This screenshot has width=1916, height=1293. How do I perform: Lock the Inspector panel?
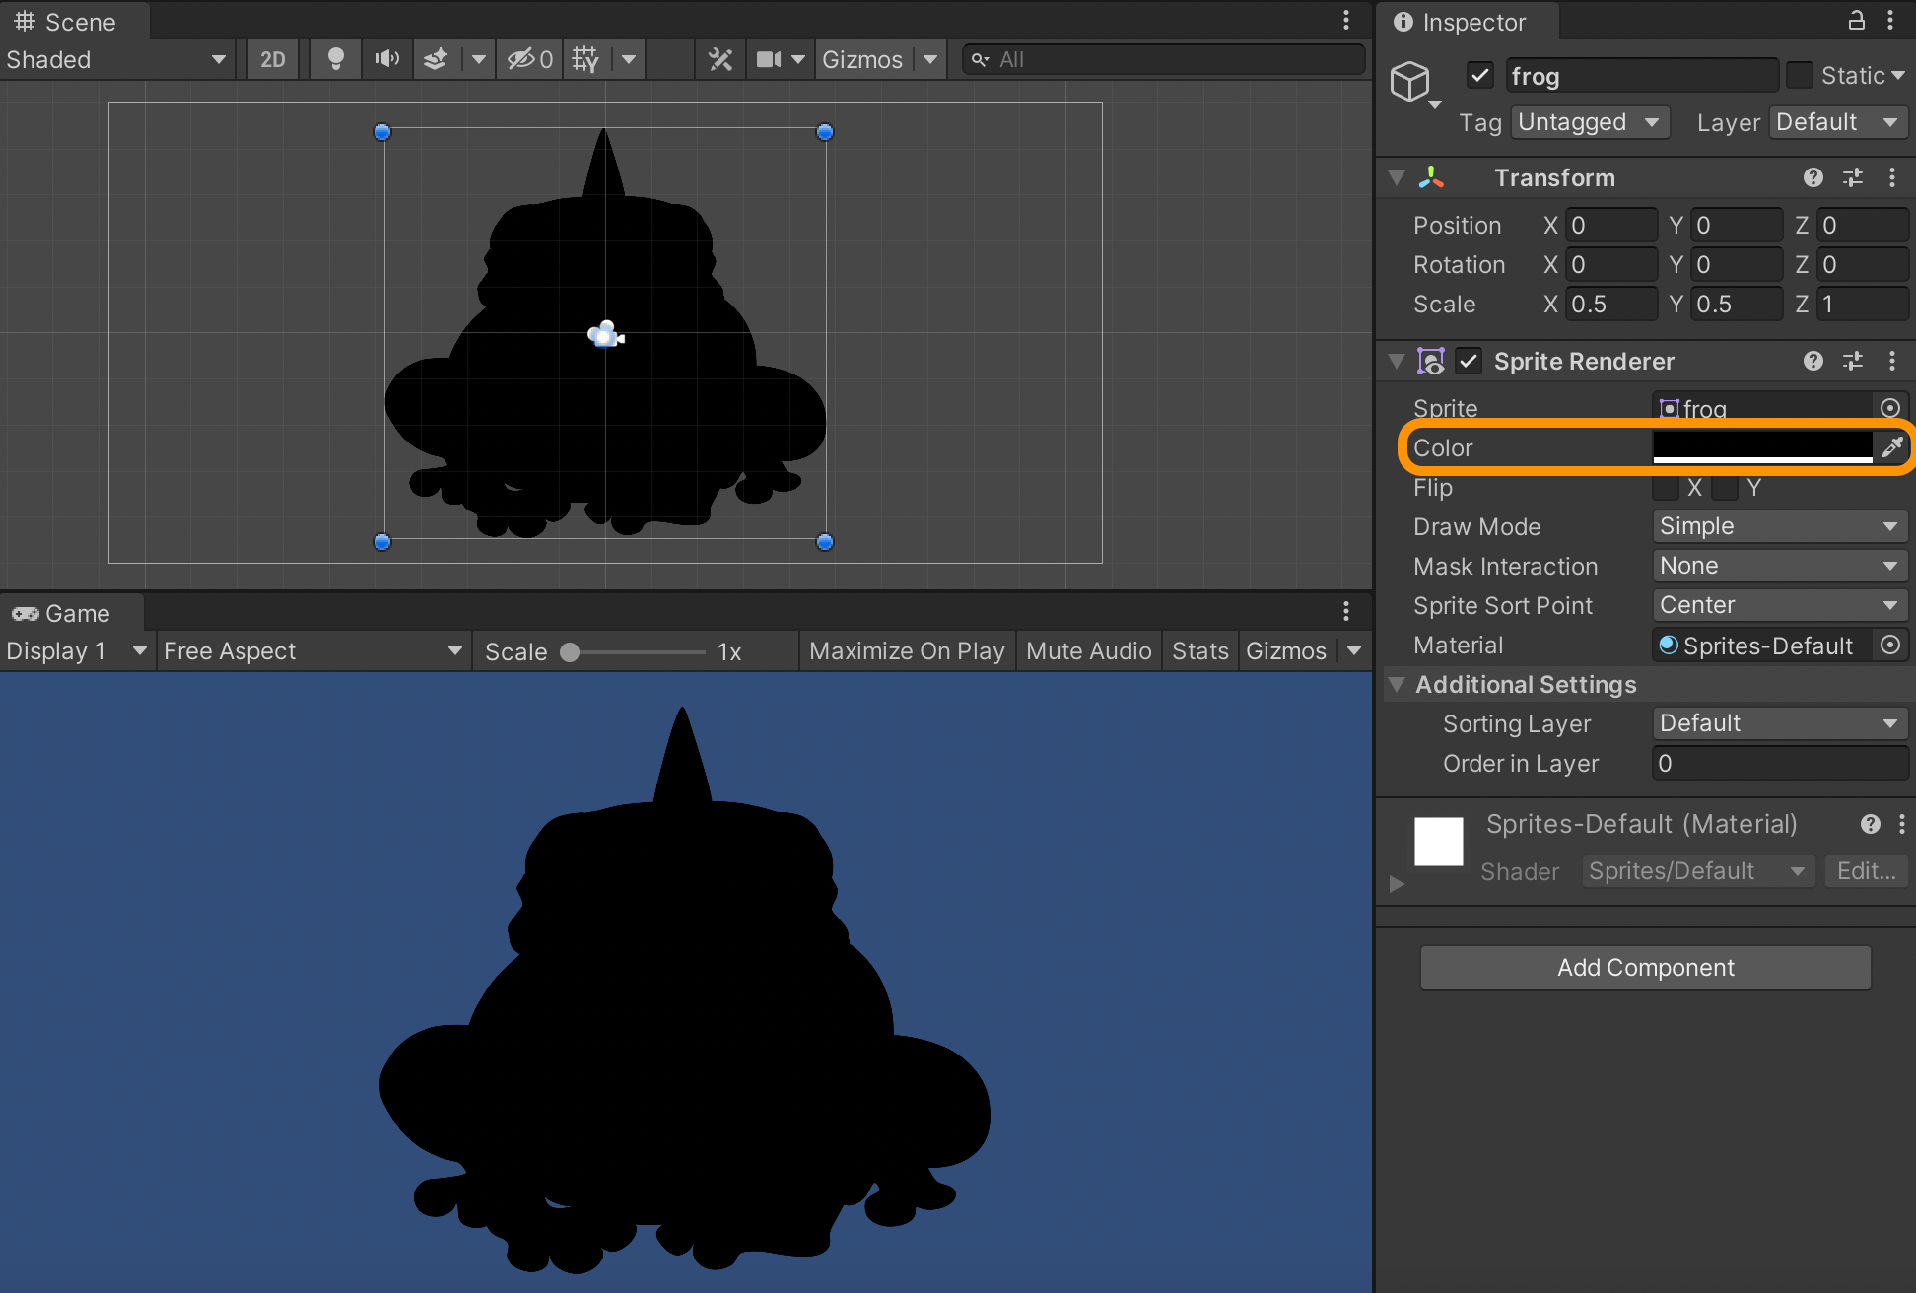tap(1856, 21)
